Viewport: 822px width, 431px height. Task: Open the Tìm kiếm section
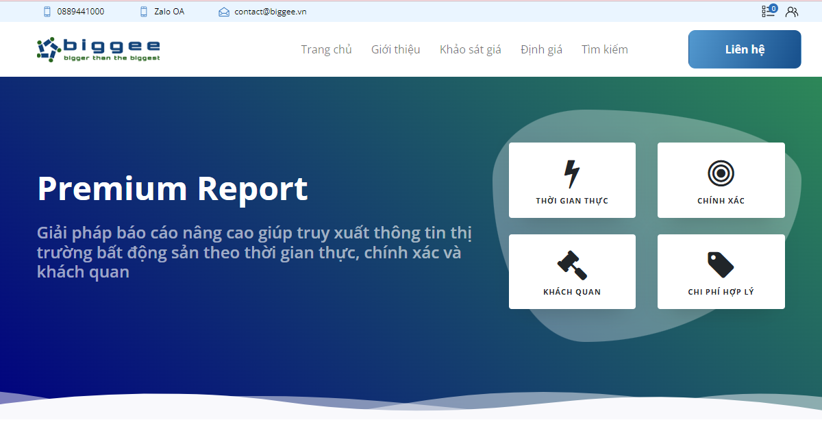[x=604, y=49]
